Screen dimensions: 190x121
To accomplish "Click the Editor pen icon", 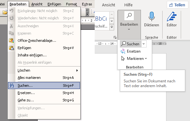I will coord(172,16).
